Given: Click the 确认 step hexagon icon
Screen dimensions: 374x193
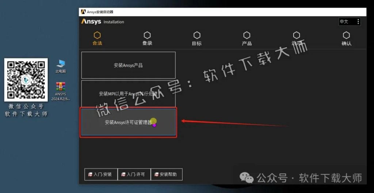Looking at the screenshot, I should coord(346,35).
